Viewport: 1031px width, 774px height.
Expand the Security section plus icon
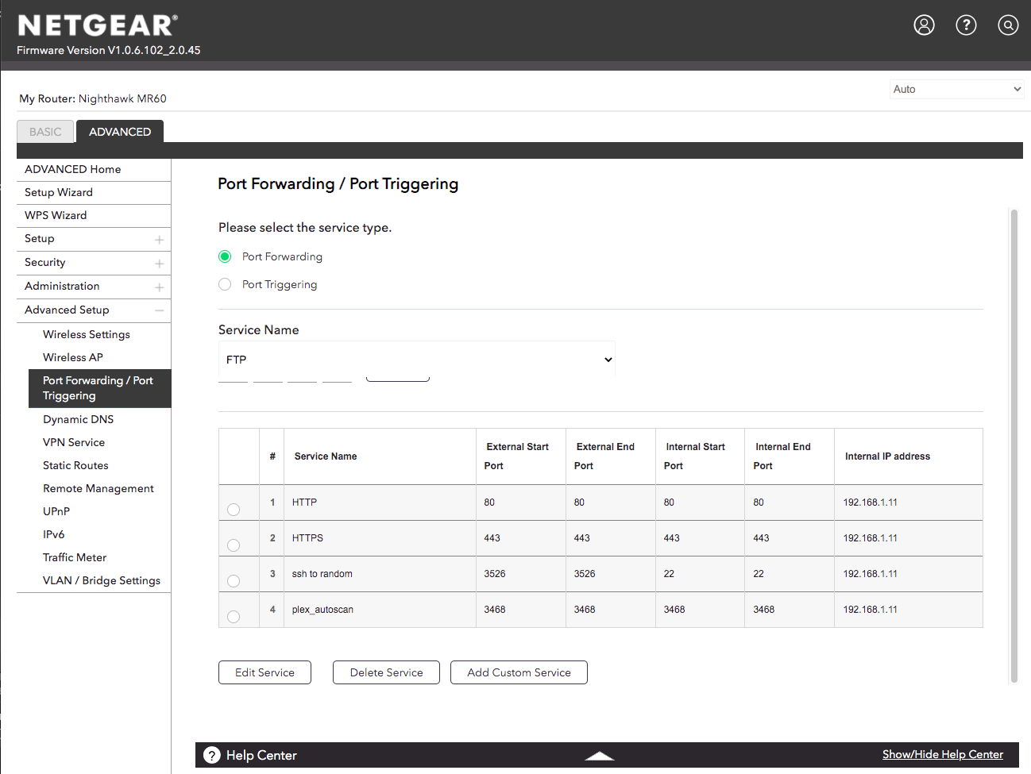(x=160, y=264)
